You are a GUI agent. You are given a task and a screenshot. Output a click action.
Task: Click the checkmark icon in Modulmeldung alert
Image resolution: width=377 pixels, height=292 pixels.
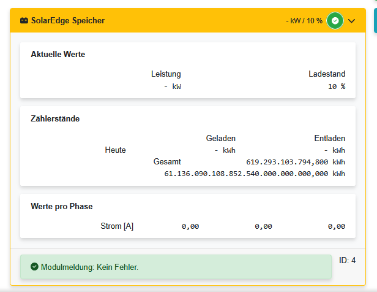point(34,267)
